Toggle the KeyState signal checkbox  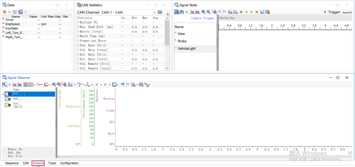click(x=6, y=94)
